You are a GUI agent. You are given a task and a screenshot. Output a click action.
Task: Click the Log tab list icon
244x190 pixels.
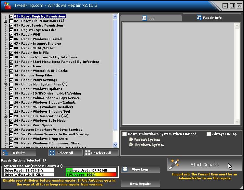144,18
